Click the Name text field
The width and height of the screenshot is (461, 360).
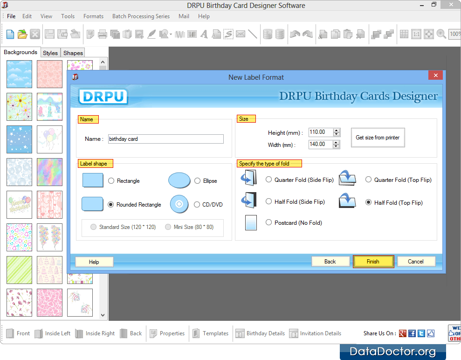[166, 139]
